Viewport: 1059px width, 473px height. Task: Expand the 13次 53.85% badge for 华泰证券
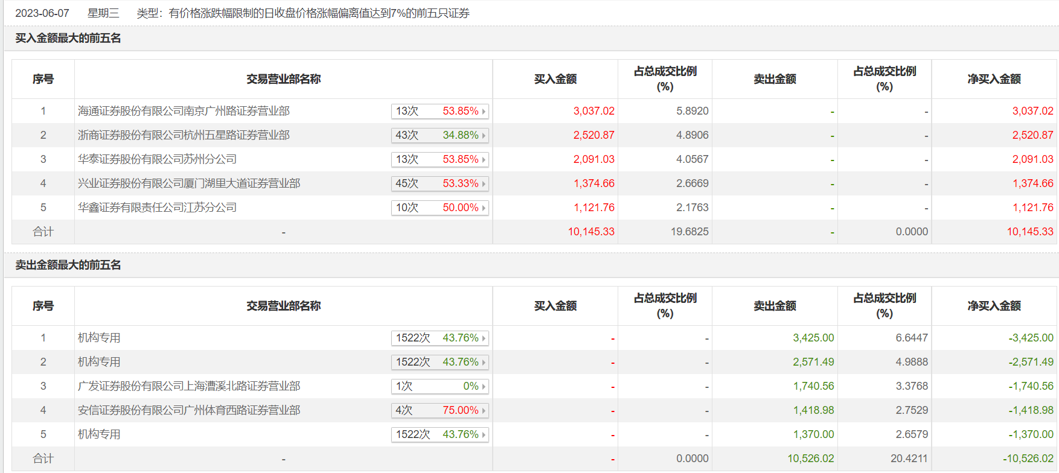coord(440,159)
